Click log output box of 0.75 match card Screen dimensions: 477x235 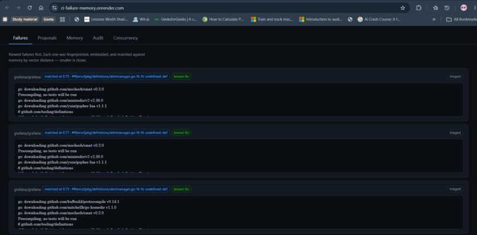point(239,99)
